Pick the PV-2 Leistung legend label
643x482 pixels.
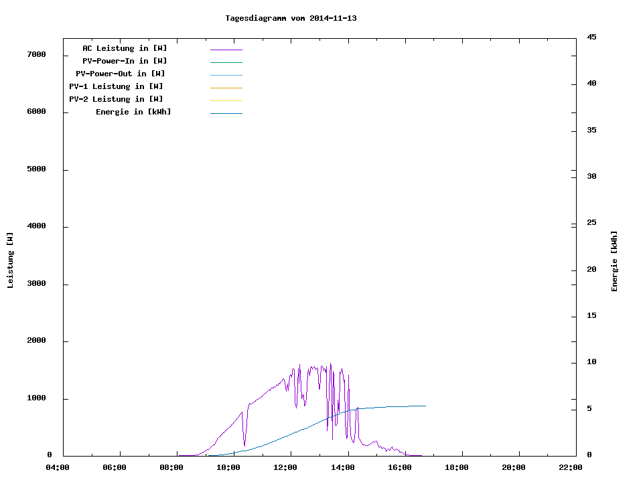tap(116, 99)
